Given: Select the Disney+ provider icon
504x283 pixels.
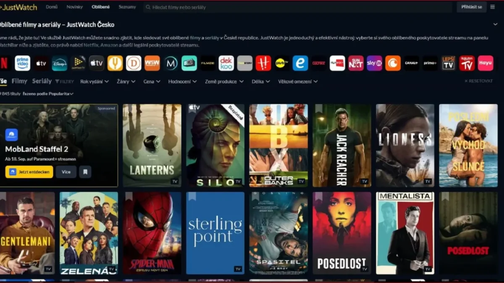Looking at the screenshot, I should [60, 63].
